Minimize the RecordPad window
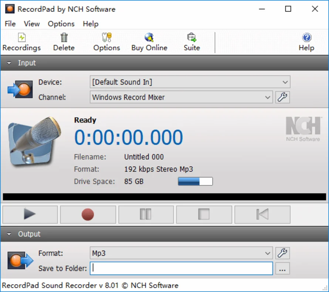The width and height of the screenshot is (329, 292). pyautogui.click(x=262, y=9)
